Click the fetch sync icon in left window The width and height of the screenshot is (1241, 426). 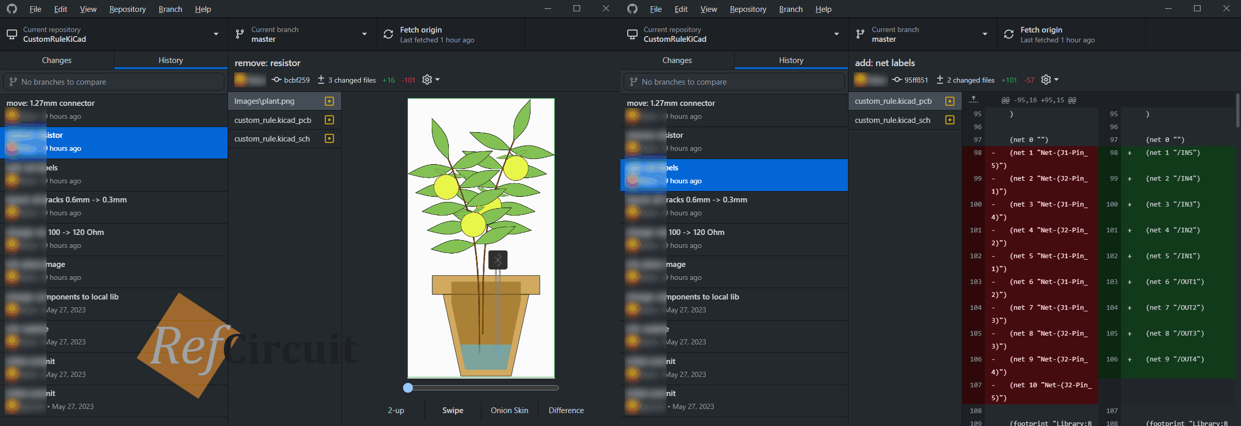pyautogui.click(x=388, y=35)
